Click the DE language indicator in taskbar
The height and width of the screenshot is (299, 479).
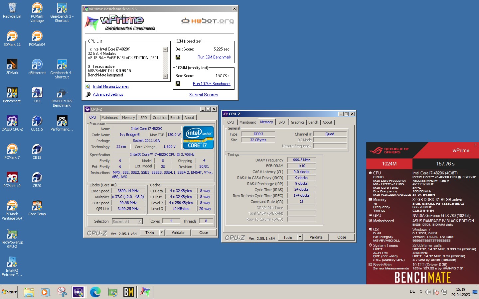(412, 291)
